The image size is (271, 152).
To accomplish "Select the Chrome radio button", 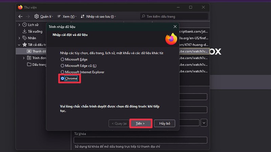I will (62, 78).
